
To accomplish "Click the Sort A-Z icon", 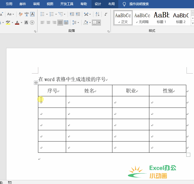I will pyautogui.click(x=97, y=14).
